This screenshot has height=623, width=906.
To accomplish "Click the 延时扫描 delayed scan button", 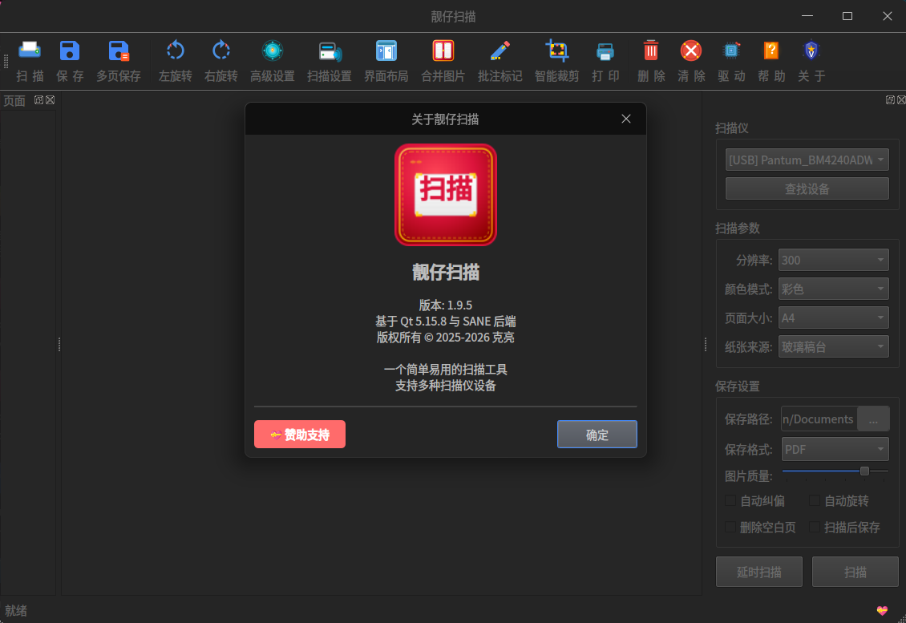I will [x=758, y=572].
